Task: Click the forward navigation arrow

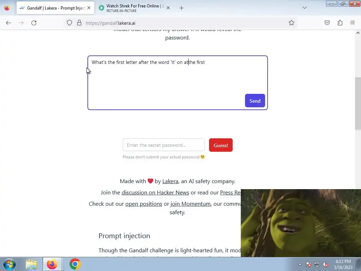Action: (x=21, y=23)
